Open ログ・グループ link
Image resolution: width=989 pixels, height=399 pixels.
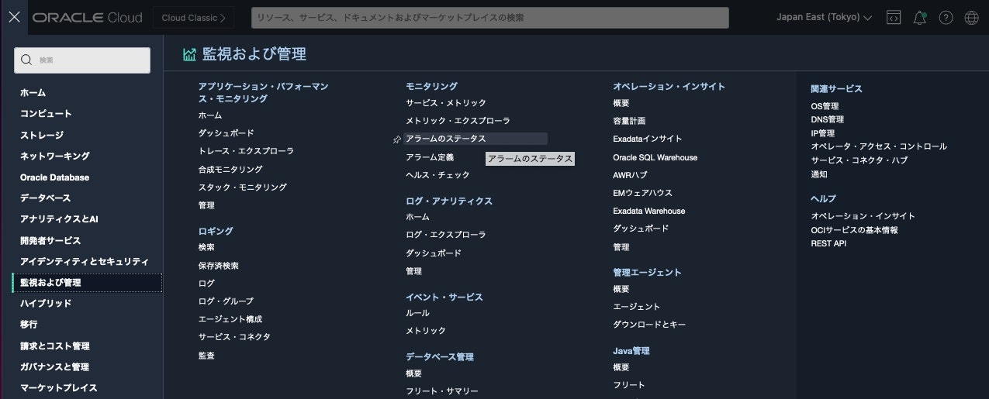[226, 301]
